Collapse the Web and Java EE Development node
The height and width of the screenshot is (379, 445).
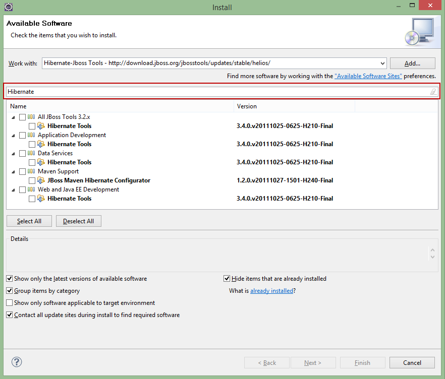point(13,190)
